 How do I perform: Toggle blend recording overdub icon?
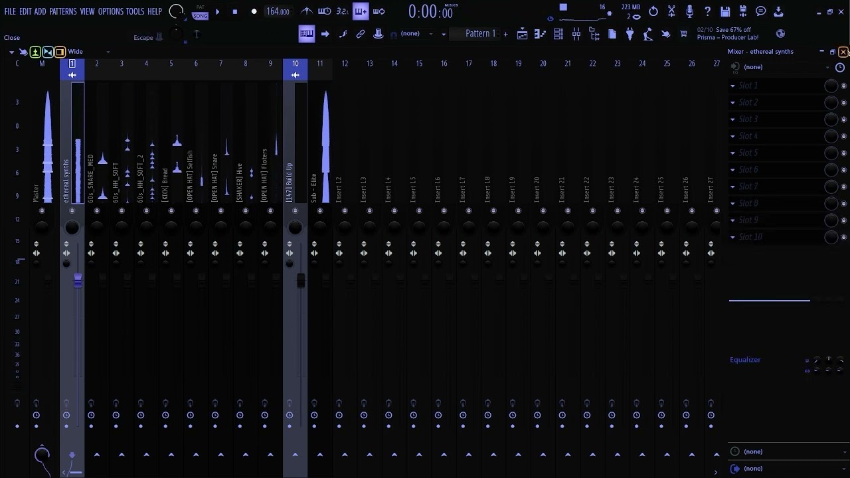click(x=360, y=11)
